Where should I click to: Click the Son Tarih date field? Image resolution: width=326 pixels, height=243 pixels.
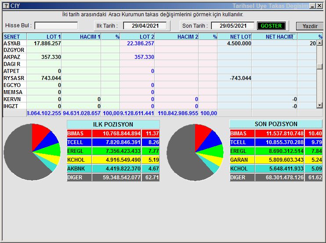pyautogui.click(x=233, y=26)
